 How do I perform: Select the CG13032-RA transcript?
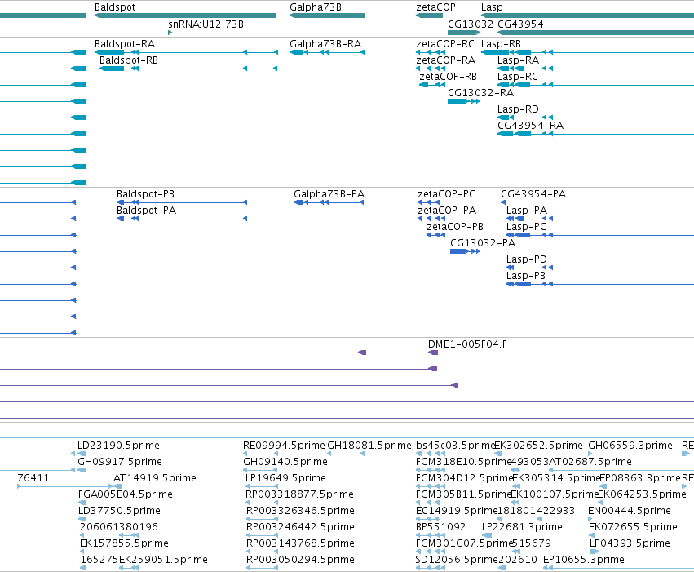[x=464, y=101]
